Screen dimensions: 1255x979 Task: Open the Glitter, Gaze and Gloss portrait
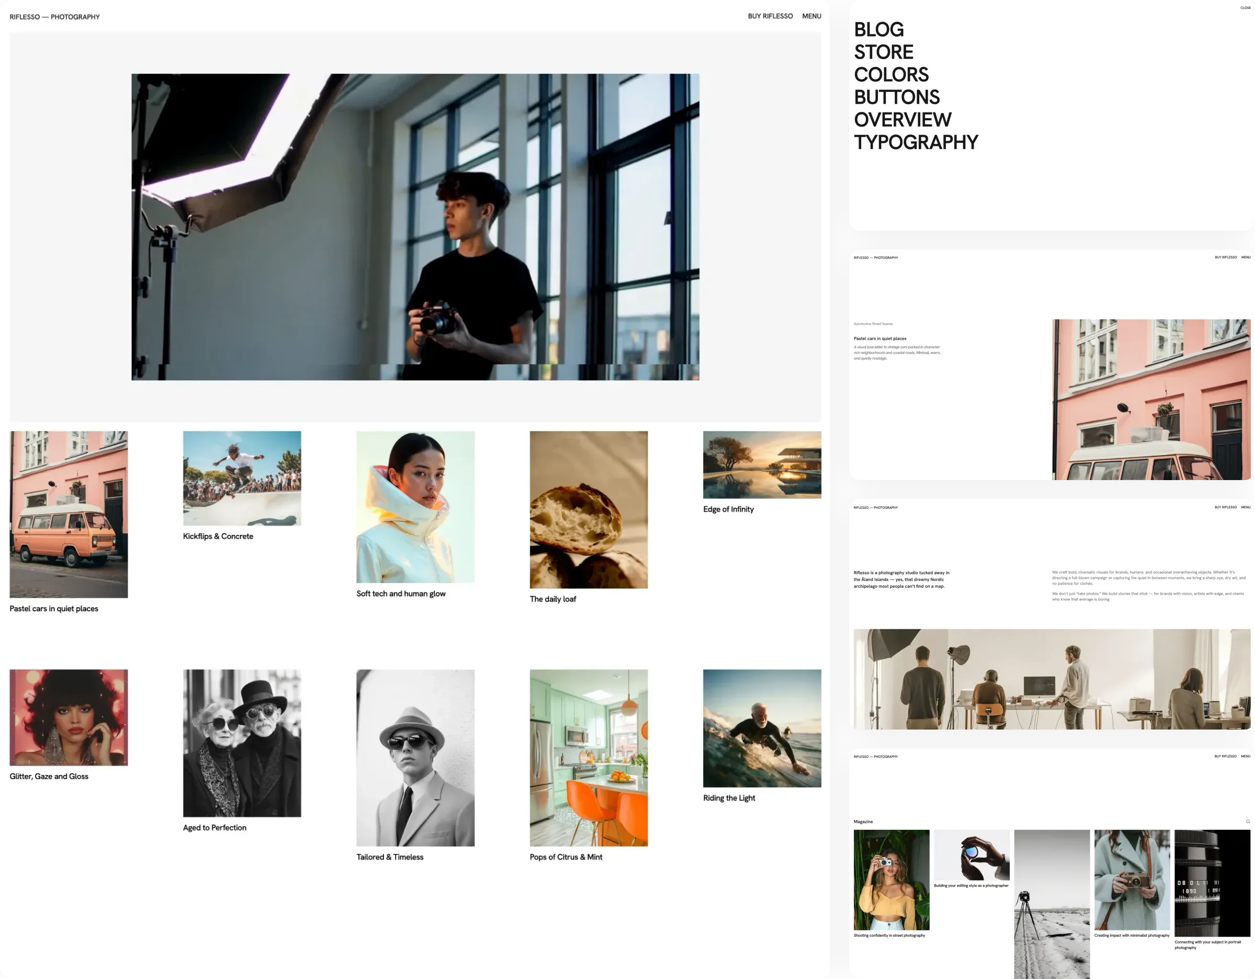point(69,717)
